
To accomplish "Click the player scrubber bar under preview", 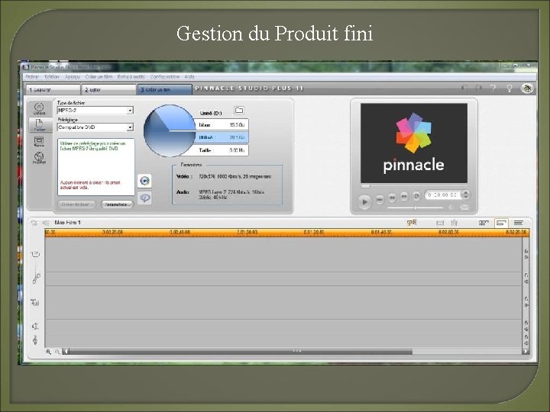I will click(414, 186).
